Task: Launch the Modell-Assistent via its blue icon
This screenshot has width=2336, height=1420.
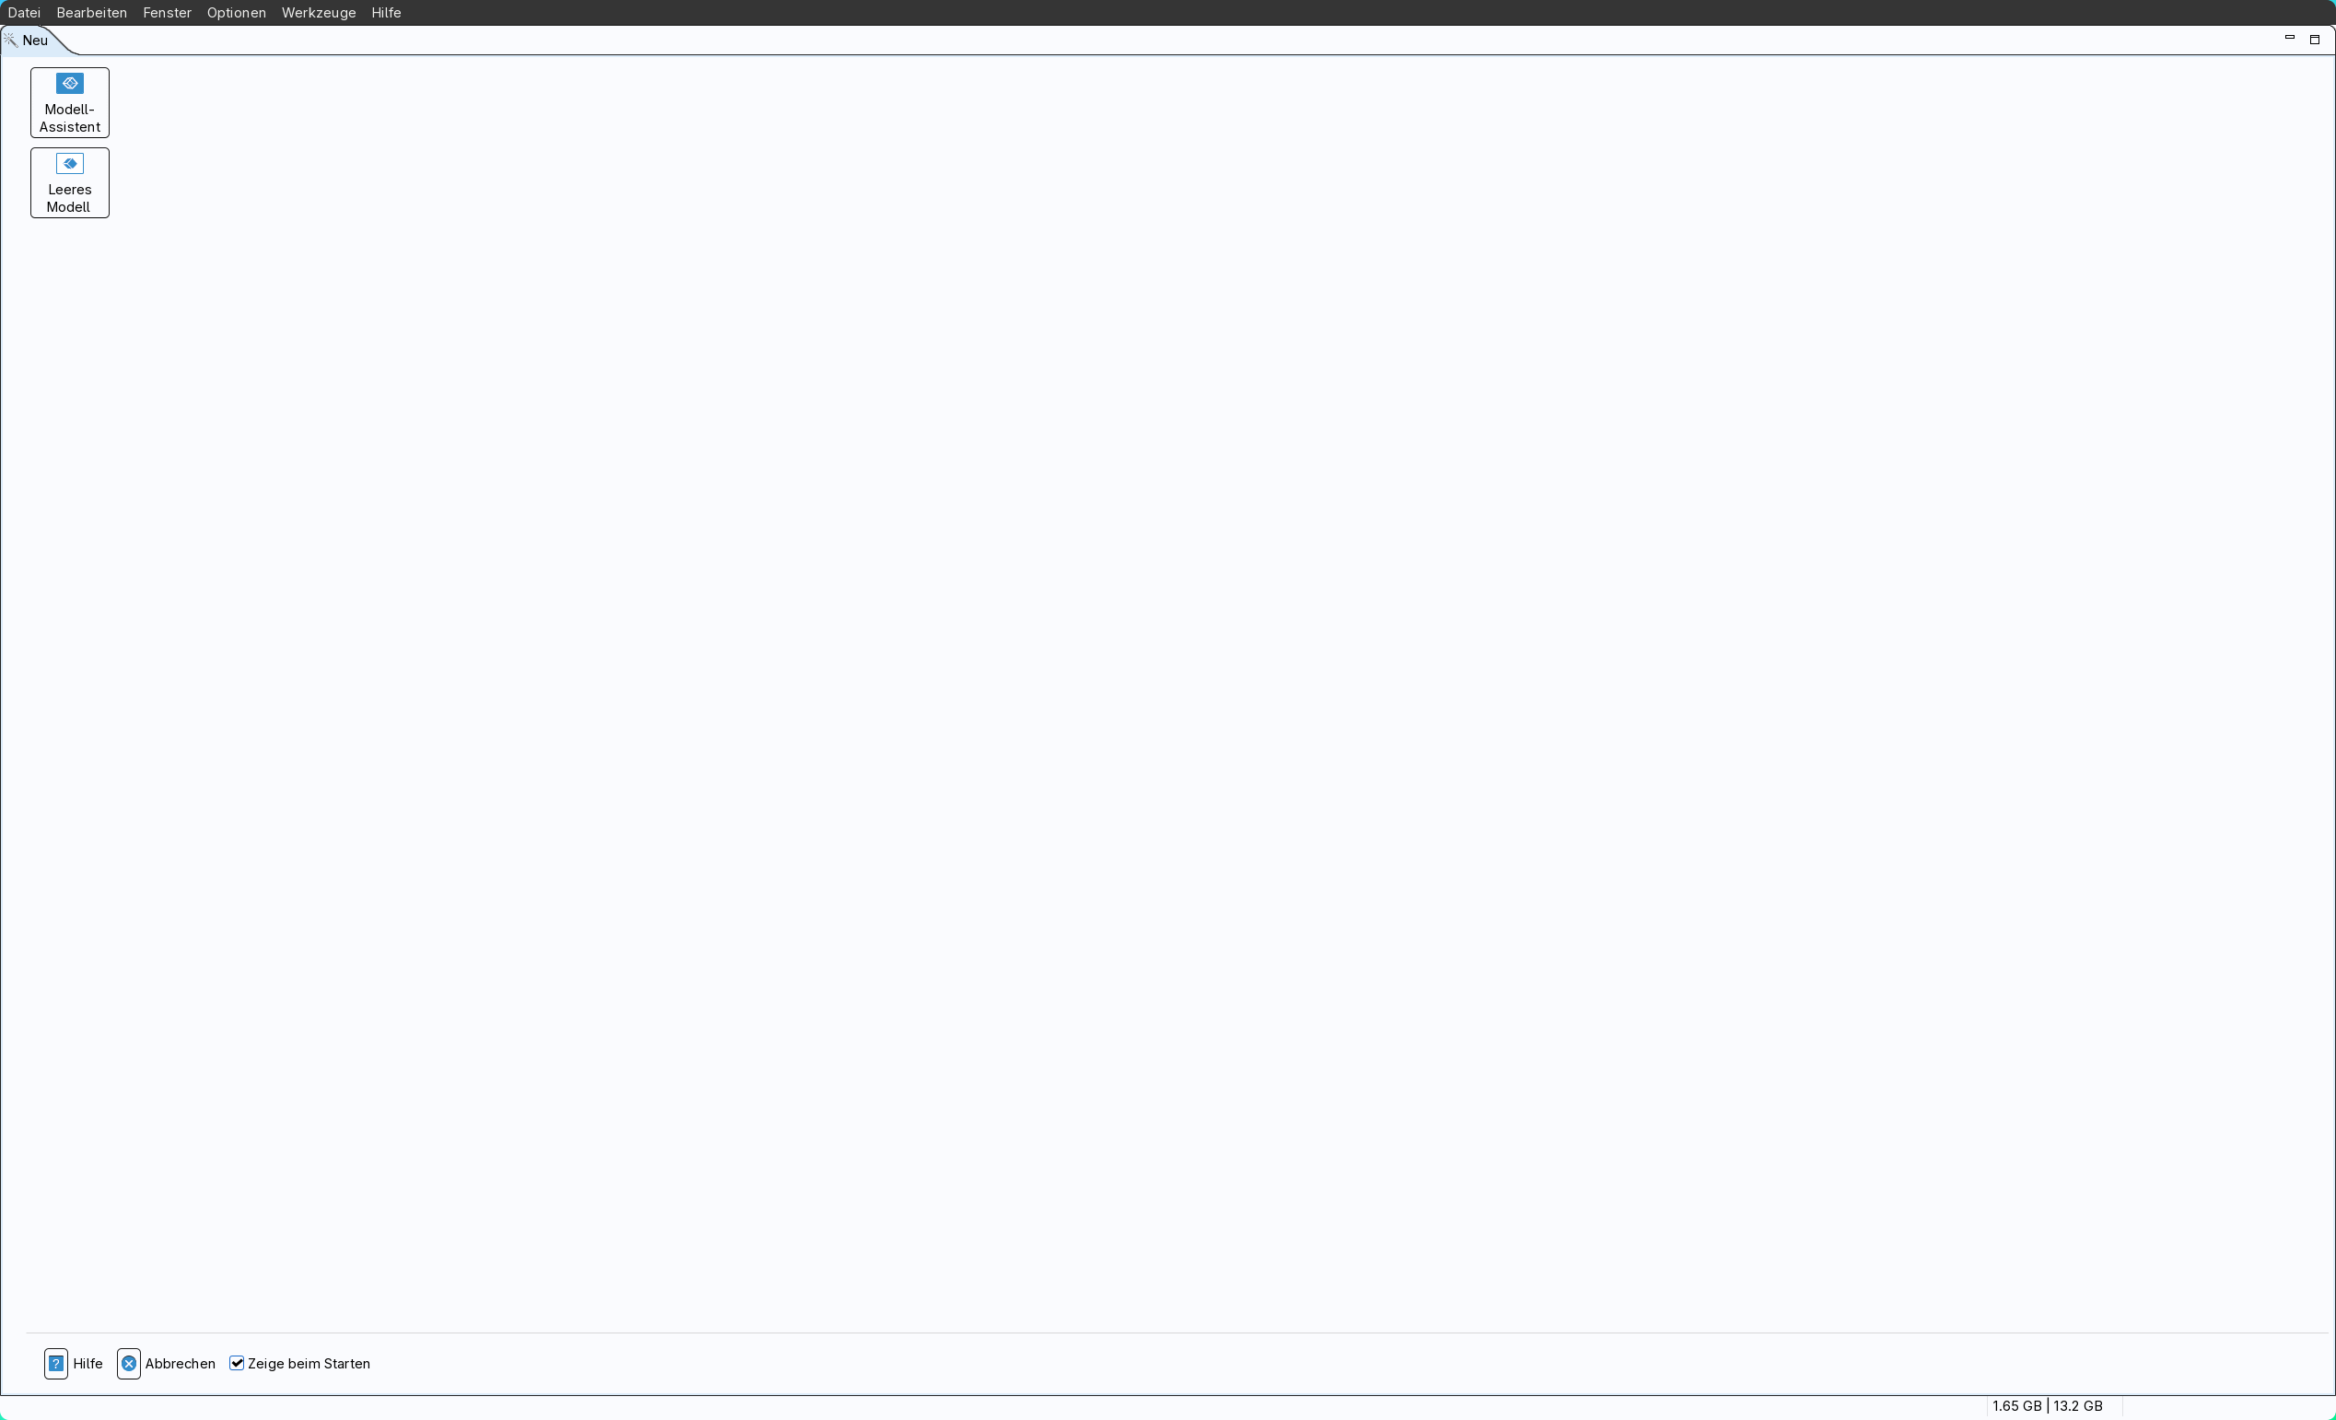Action: pyautogui.click(x=69, y=84)
